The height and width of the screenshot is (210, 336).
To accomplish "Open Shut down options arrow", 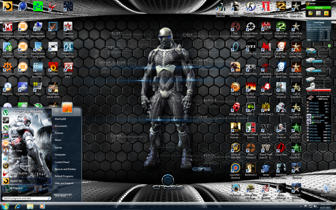I will pyautogui.click(x=70, y=196).
